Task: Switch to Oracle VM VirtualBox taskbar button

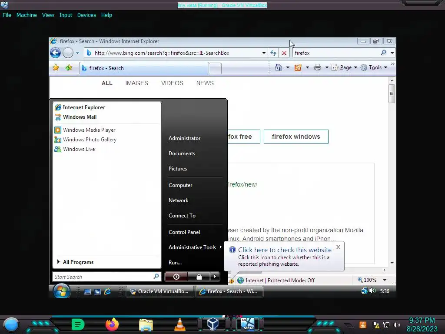Action: [x=159, y=291]
